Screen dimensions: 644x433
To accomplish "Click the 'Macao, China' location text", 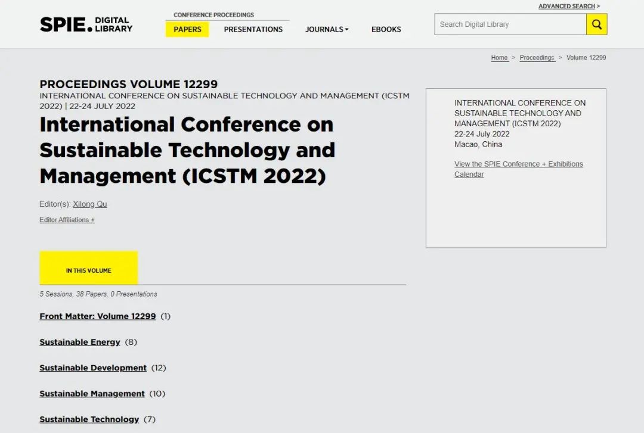I will coord(478,144).
